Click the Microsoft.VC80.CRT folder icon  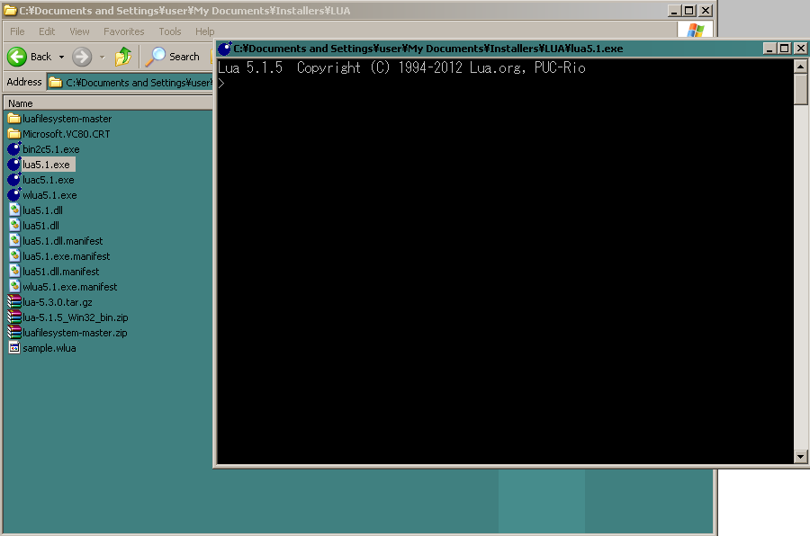[13, 134]
